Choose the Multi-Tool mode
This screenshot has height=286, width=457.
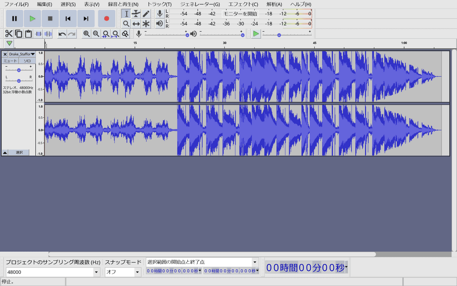tap(146, 24)
